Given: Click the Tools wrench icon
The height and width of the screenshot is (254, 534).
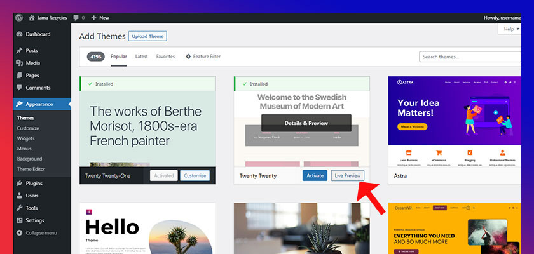Looking at the screenshot, I should pyautogui.click(x=20, y=208).
